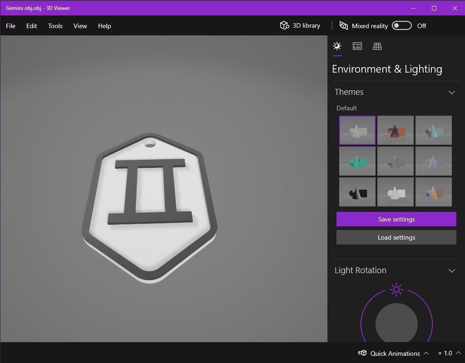Click the sun icon on light rotation dial

396,289
